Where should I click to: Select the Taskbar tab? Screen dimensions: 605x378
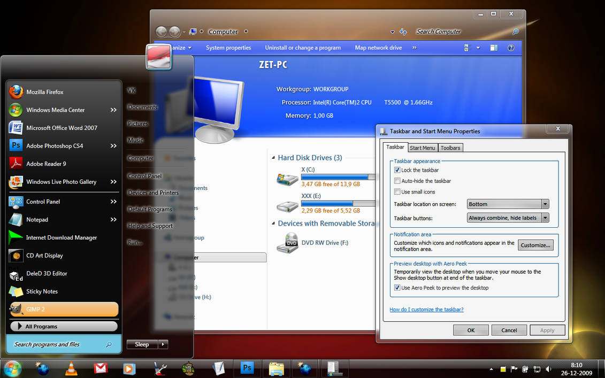pyautogui.click(x=395, y=147)
